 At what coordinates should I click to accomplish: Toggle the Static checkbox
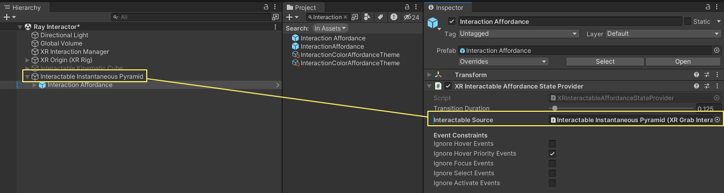pos(688,22)
